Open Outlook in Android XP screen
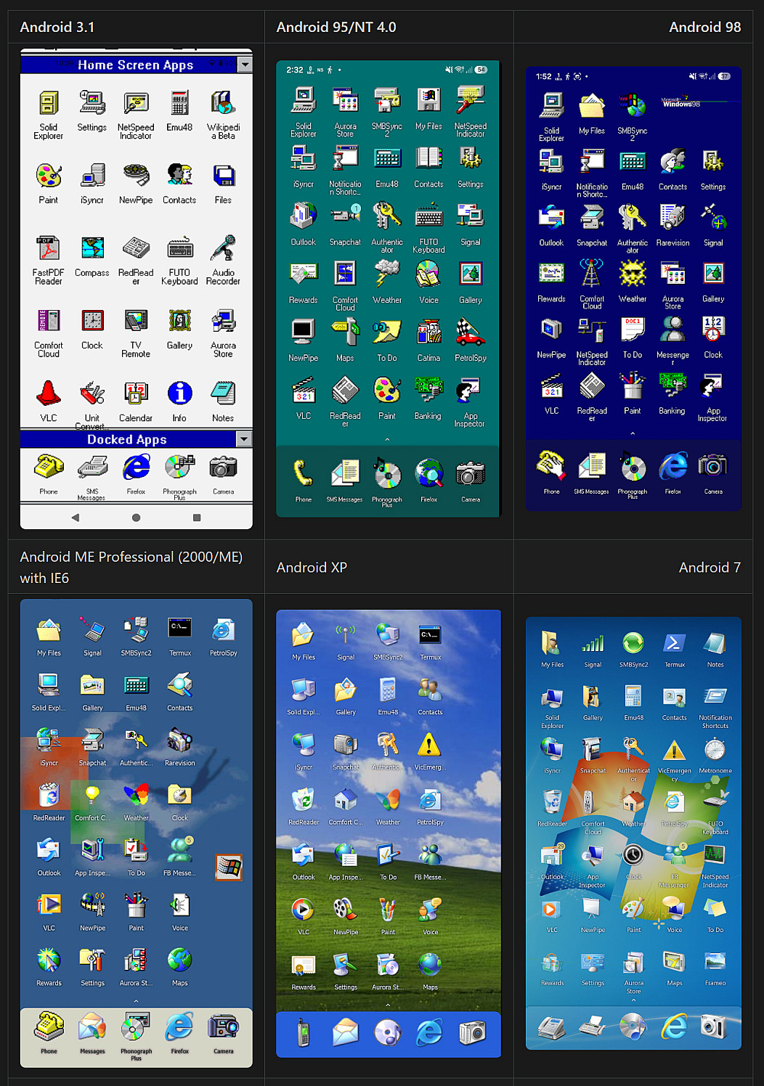The height and width of the screenshot is (1086, 764). [x=304, y=854]
